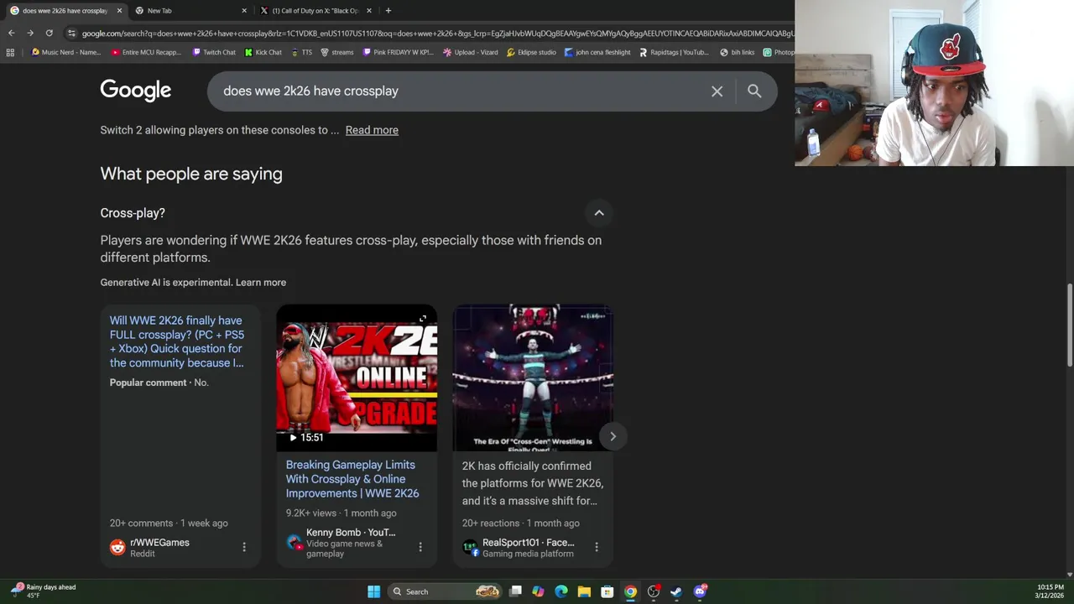The width and height of the screenshot is (1074, 604).
Task: Click the Google logo
Action: 135,91
